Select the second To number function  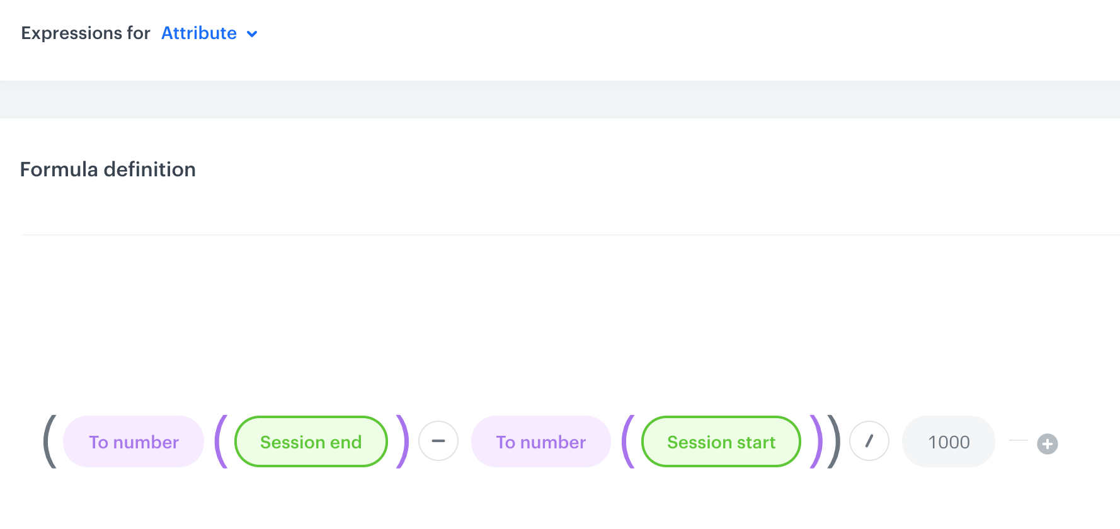[x=540, y=441]
